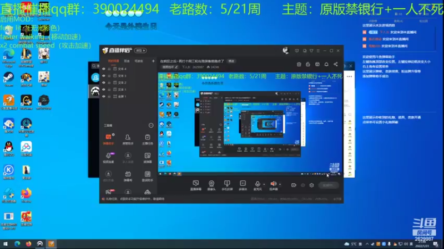Select the first orange scene tab
This screenshot has height=249, width=444.
pos(113,61)
